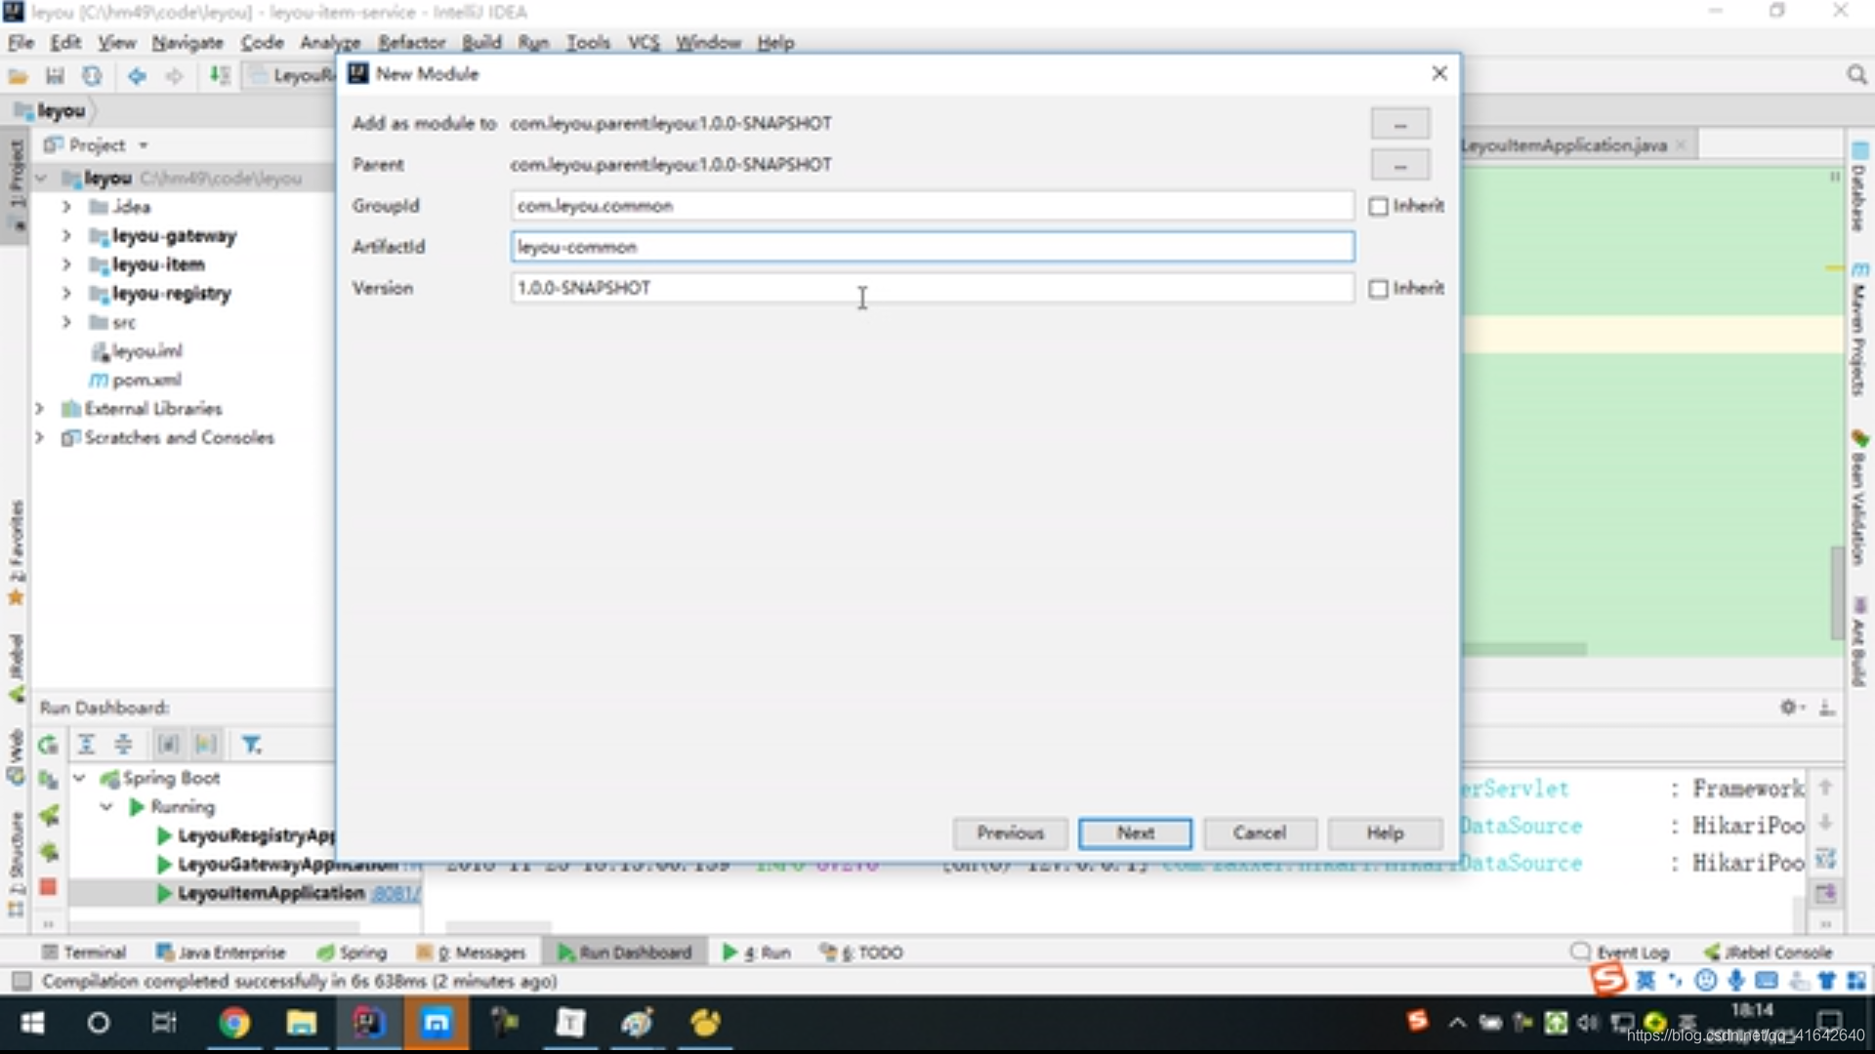Click Expand All icon in Run Dashboard

pyautogui.click(x=86, y=745)
